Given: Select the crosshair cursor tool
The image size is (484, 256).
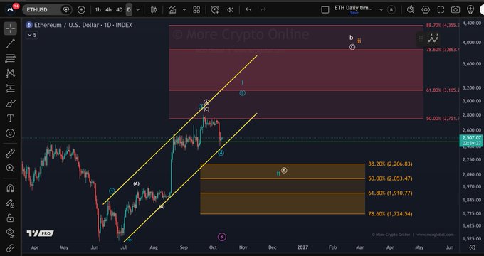Looking at the screenshot, I should pyautogui.click(x=10, y=28).
